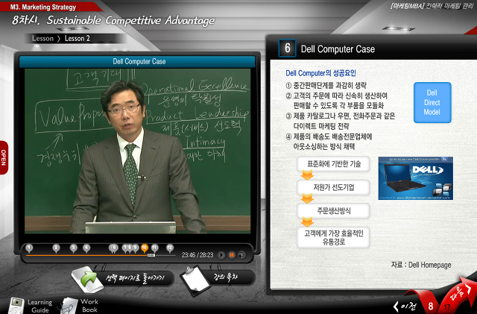Click the playback progress bar handle

[x=151, y=255]
